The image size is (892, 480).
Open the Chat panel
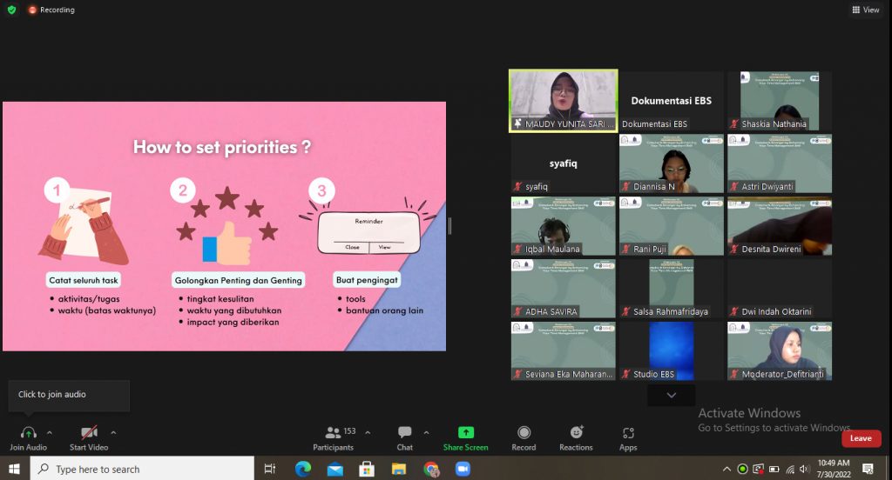[x=404, y=432]
